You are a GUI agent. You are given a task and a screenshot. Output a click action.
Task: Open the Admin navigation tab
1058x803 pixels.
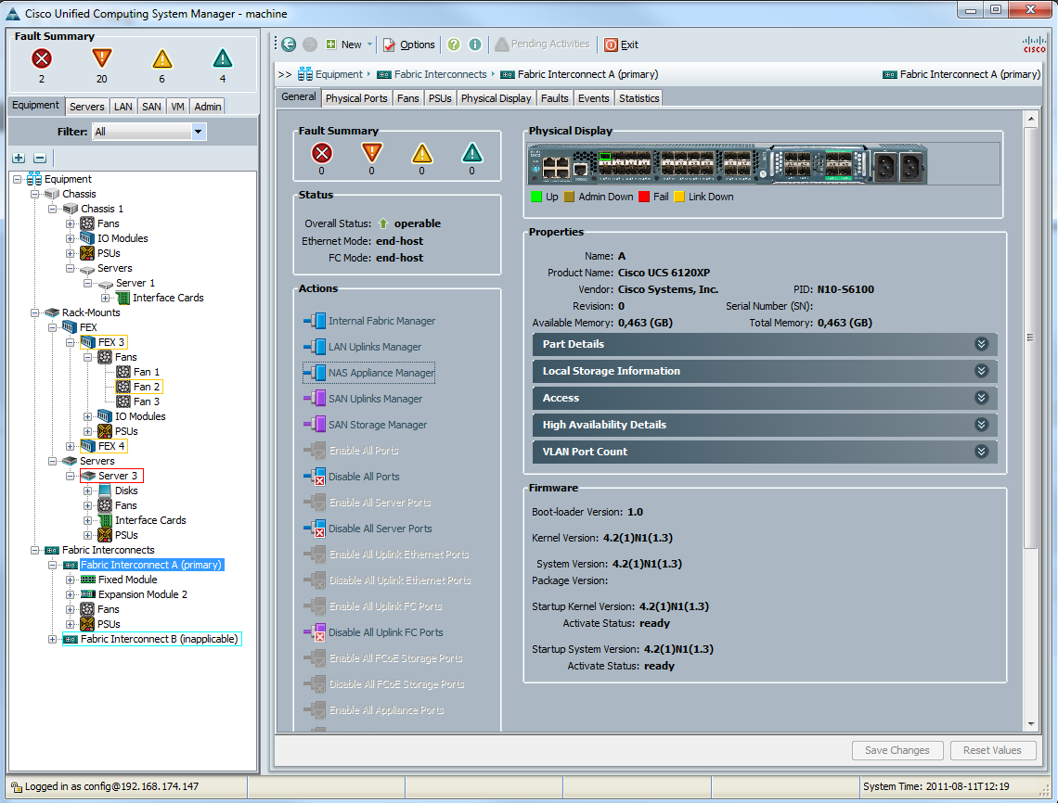point(207,107)
